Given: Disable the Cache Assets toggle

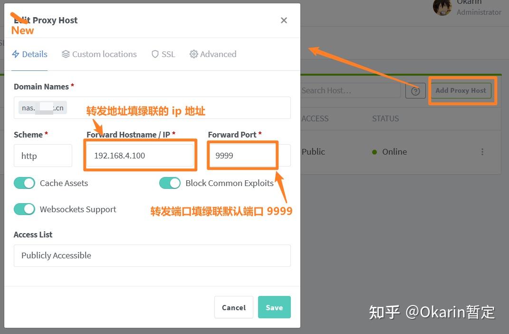Looking at the screenshot, I should (24, 183).
